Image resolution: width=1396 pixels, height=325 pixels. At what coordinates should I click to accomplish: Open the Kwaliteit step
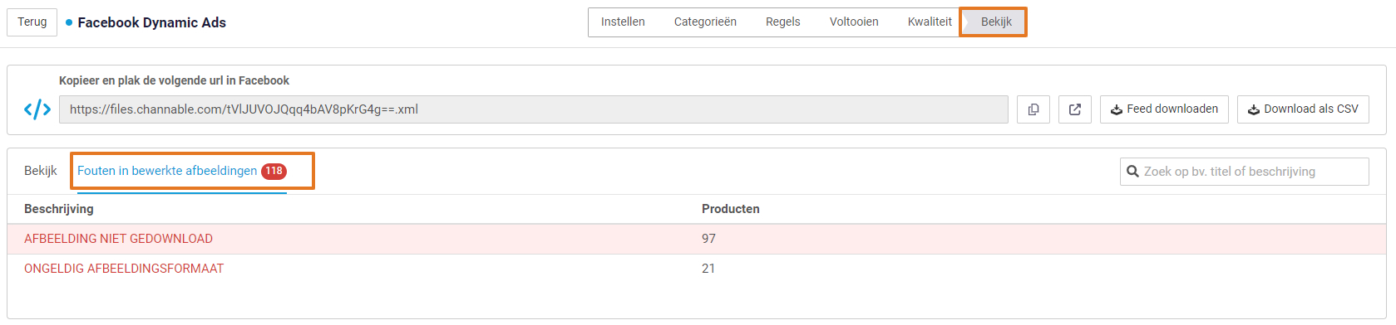930,22
